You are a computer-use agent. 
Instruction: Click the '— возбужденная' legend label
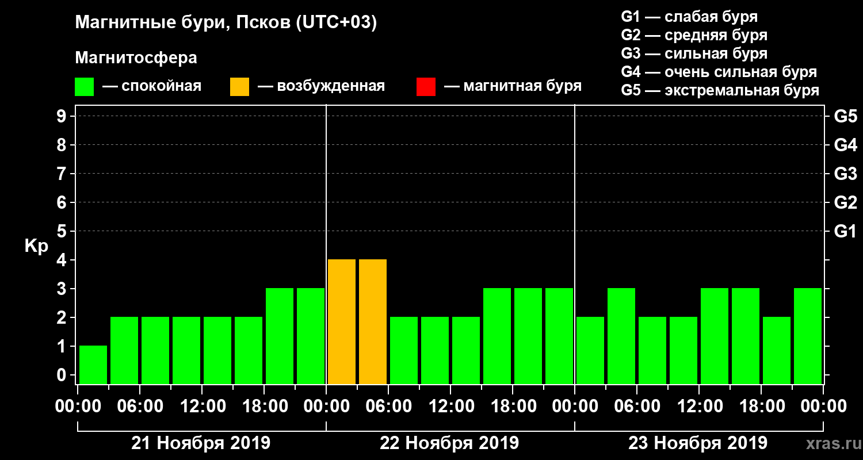321,86
